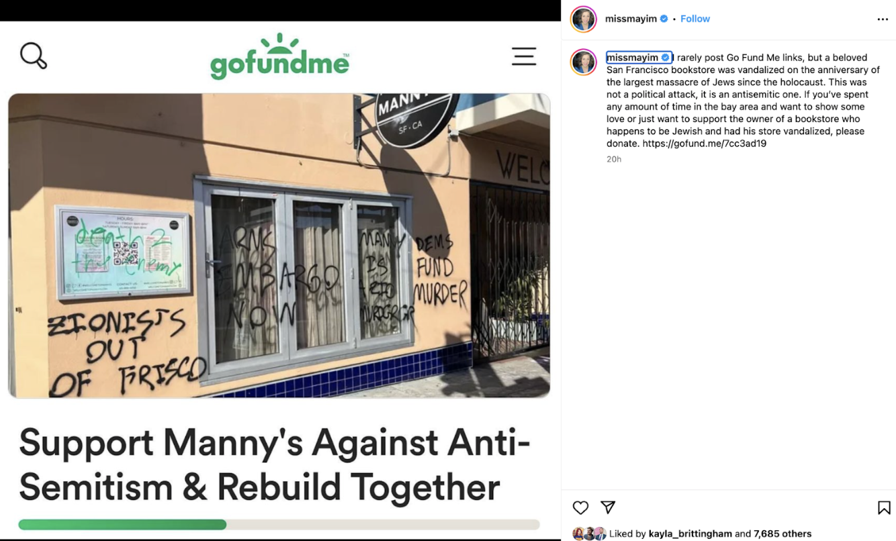Open the GoFundMe hamburger menu
The image size is (896, 541).
tap(524, 56)
